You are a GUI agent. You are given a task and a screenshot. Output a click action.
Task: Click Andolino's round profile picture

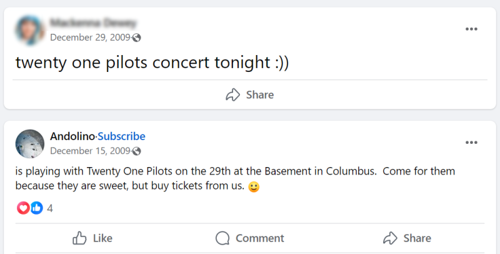(x=30, y=144)
